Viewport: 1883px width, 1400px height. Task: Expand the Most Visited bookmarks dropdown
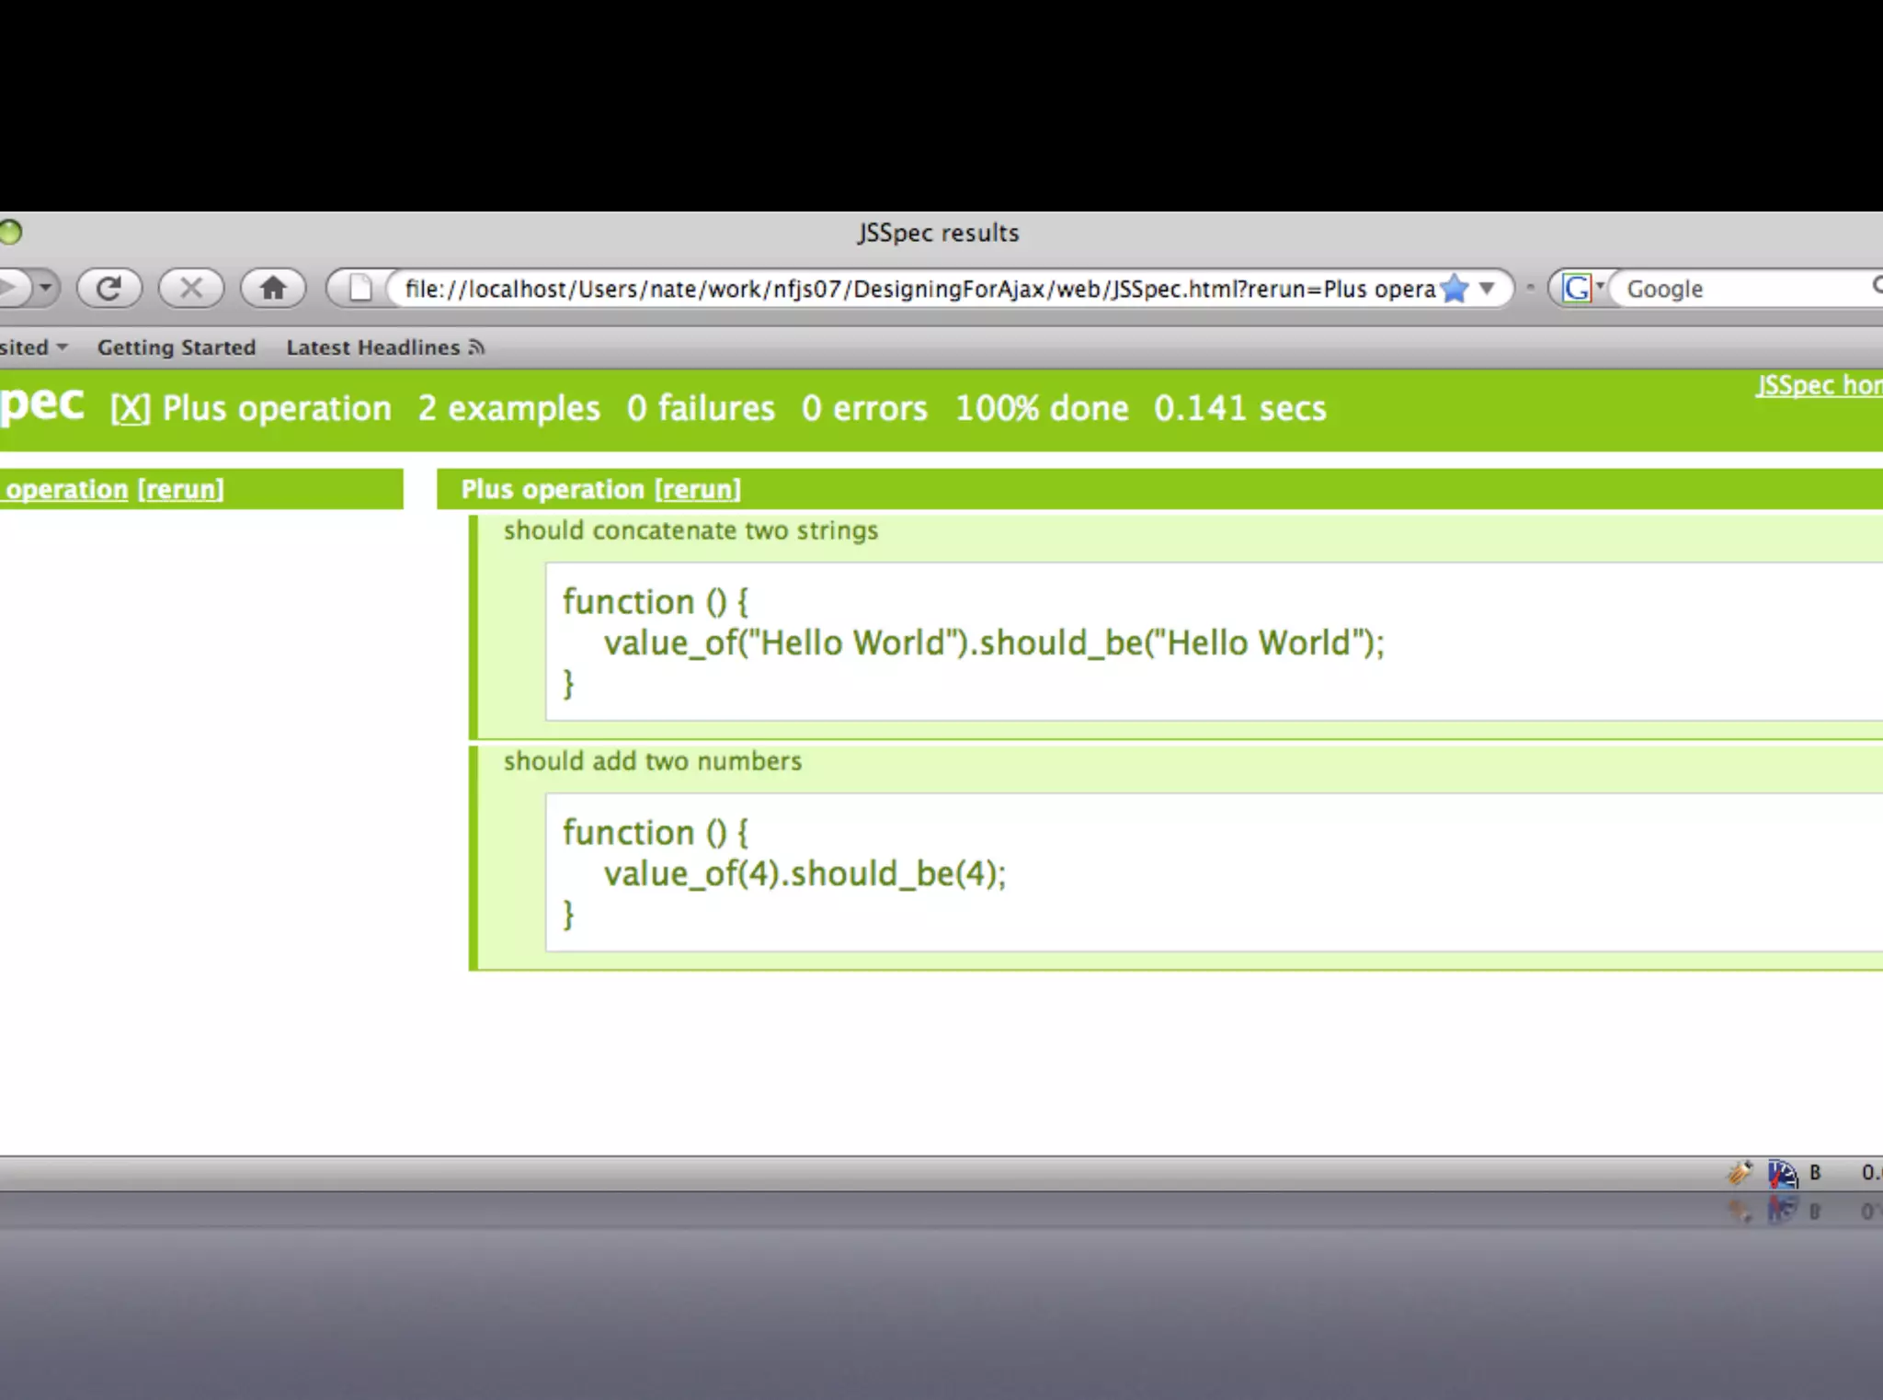click(x=62, y=347)
